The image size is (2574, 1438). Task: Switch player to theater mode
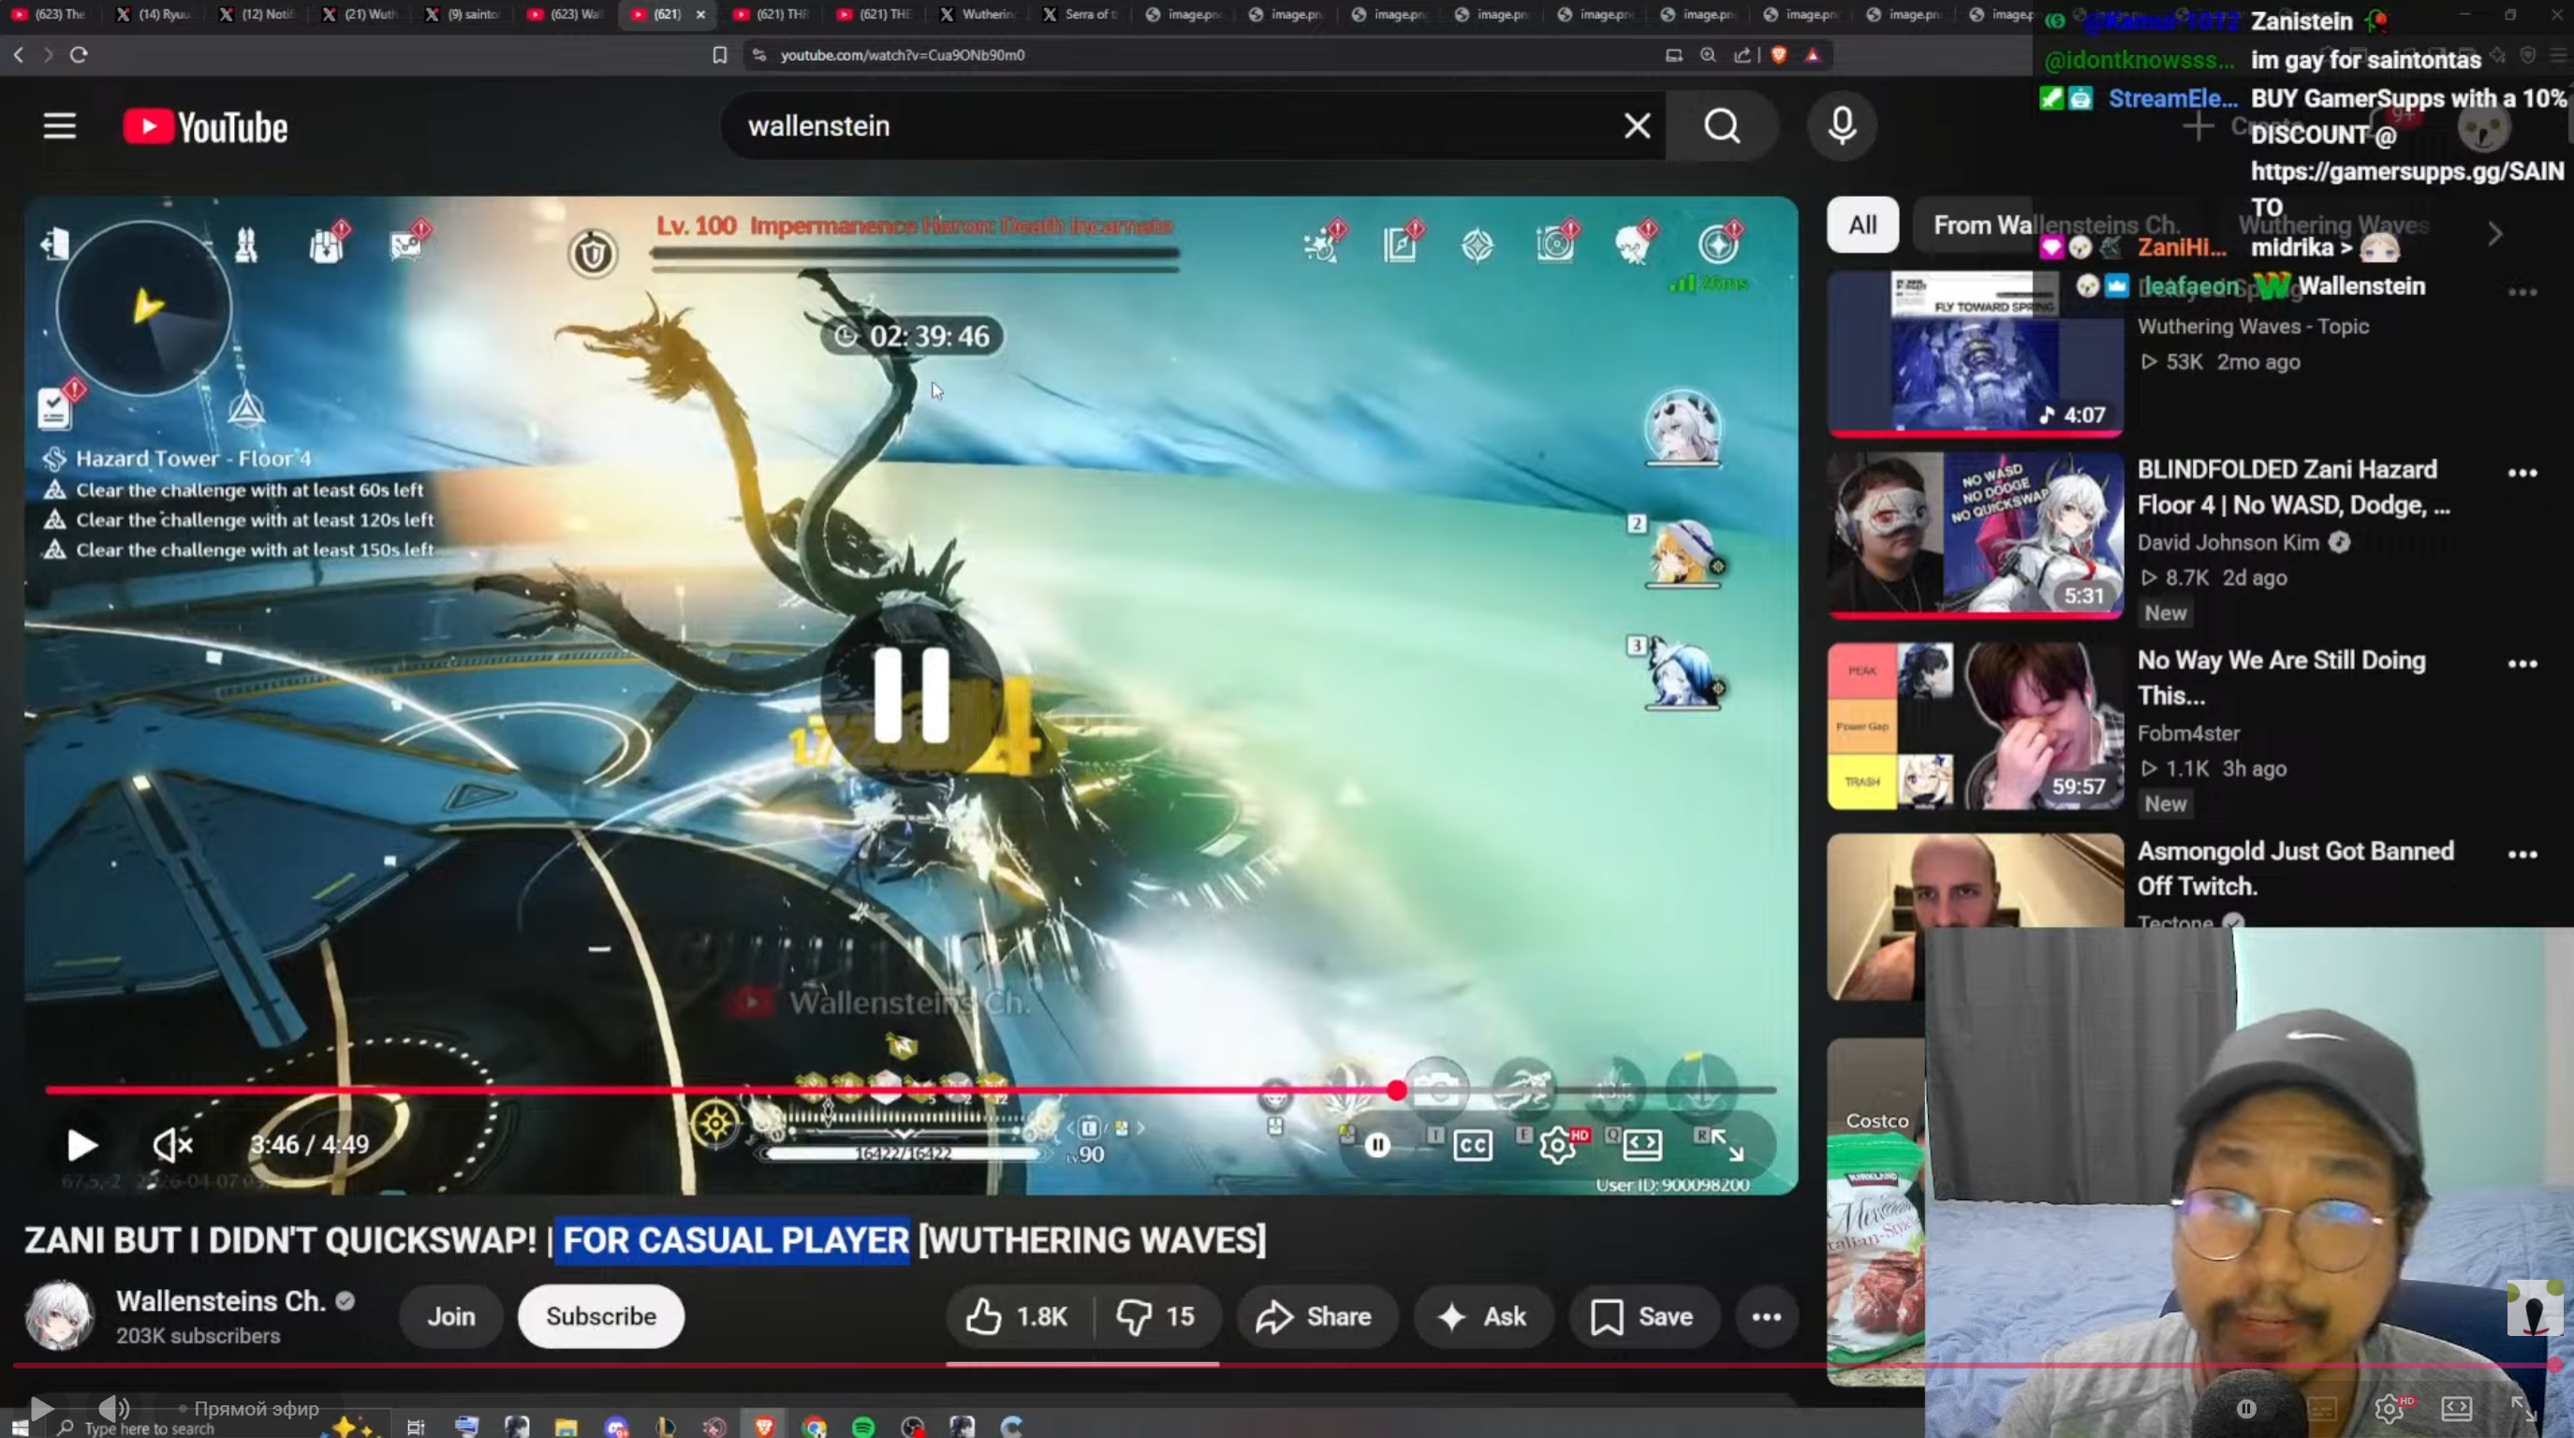(1642, 1145)
